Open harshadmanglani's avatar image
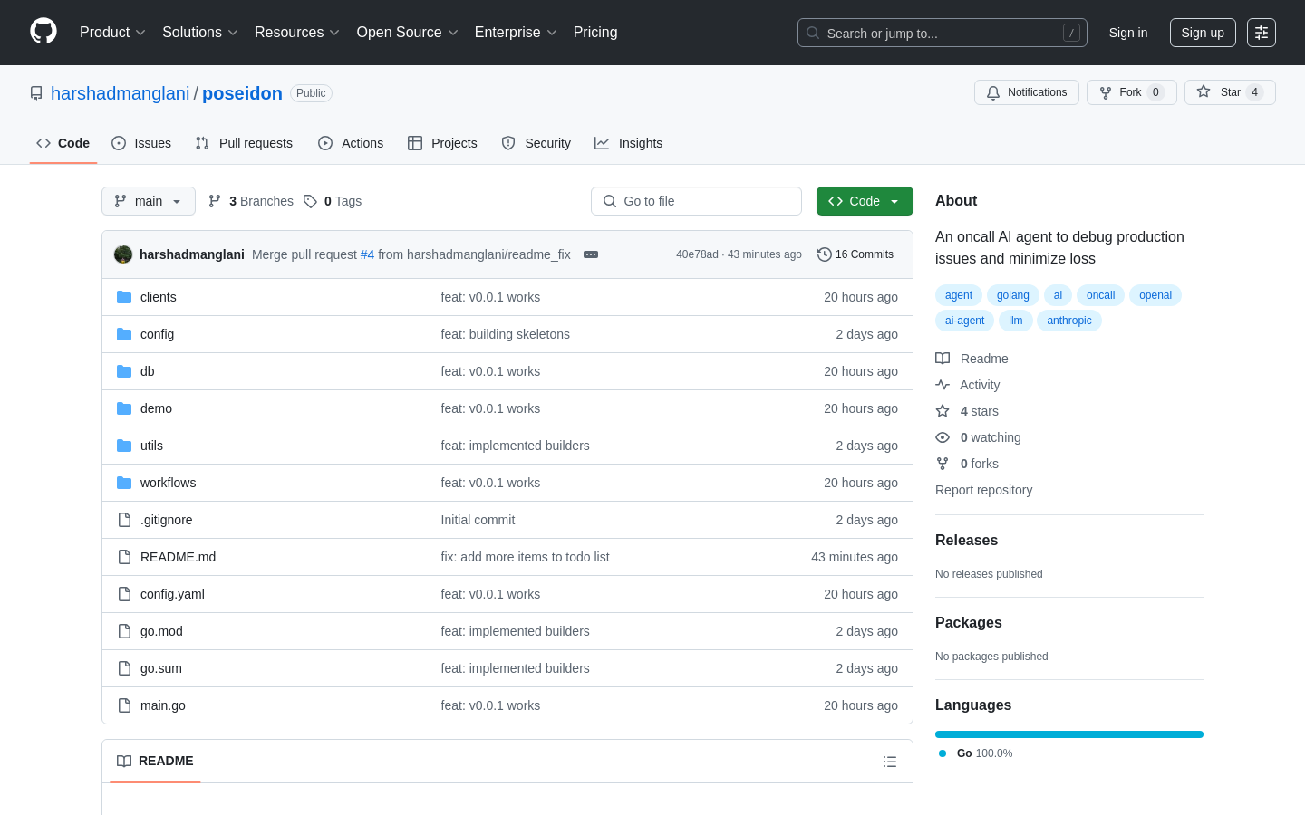 (x=123, y=254)
